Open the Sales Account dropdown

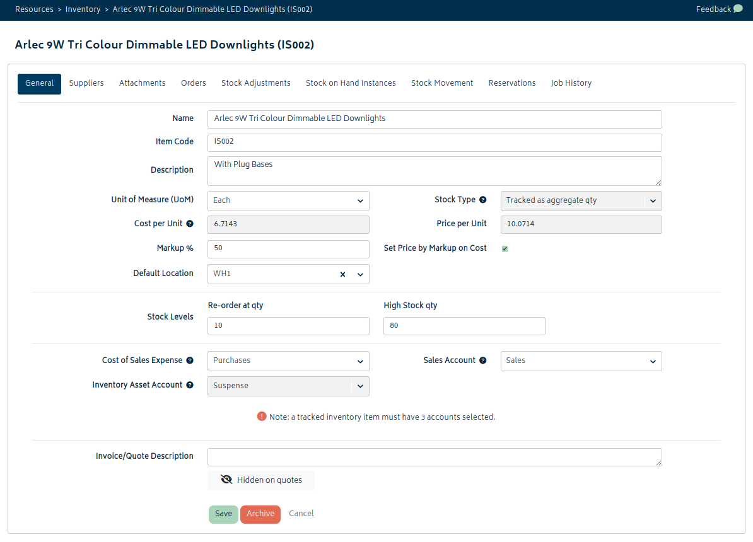[x=581, y=361]
